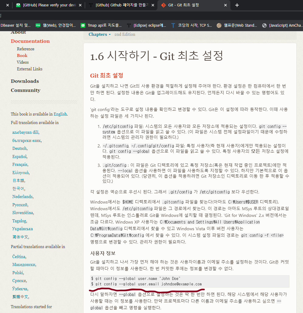Image resolution: width=303 pixels, height=313 pixels.
Task: Switch to the Nederlands translation
Action: click(x=22, y=197)
